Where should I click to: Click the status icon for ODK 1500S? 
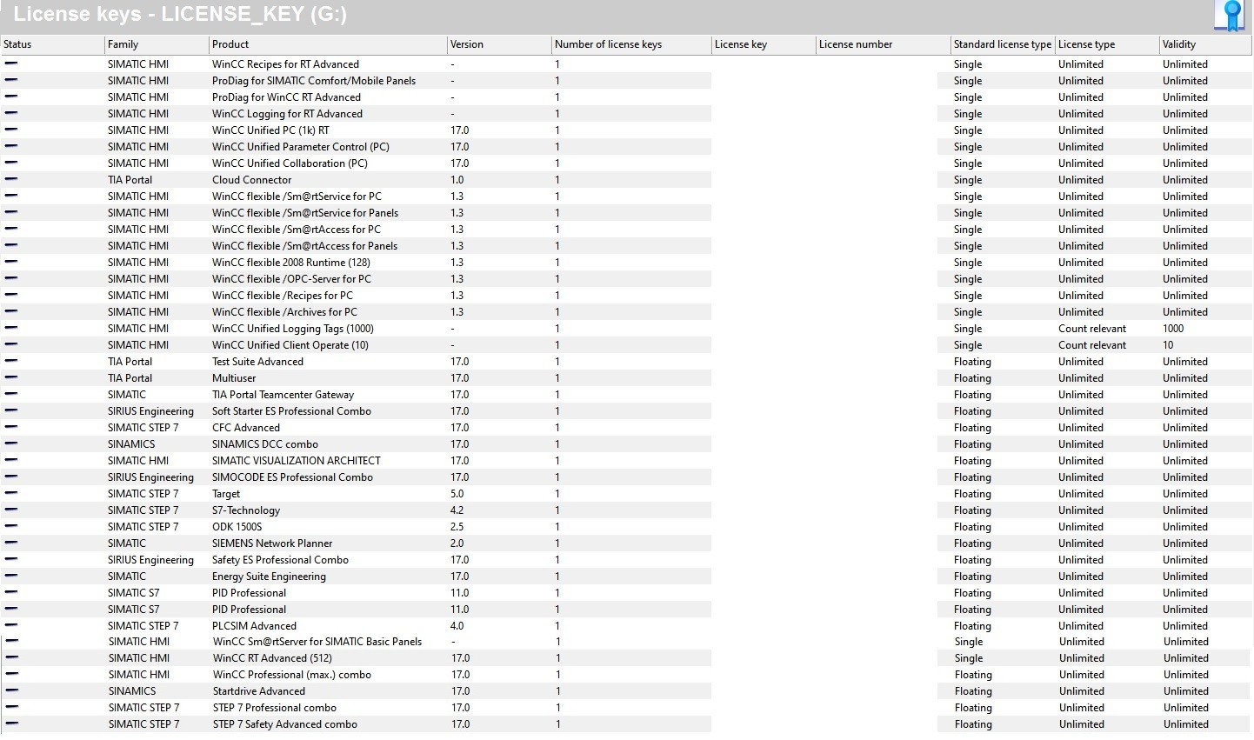click(11, 526)
